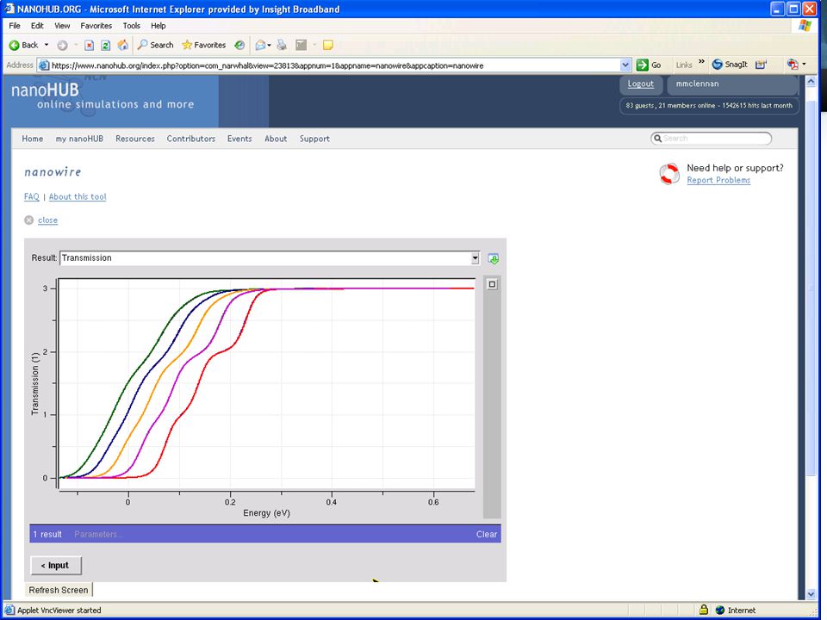
Task: Click the green Go button
Action: [x=649, y=65]
